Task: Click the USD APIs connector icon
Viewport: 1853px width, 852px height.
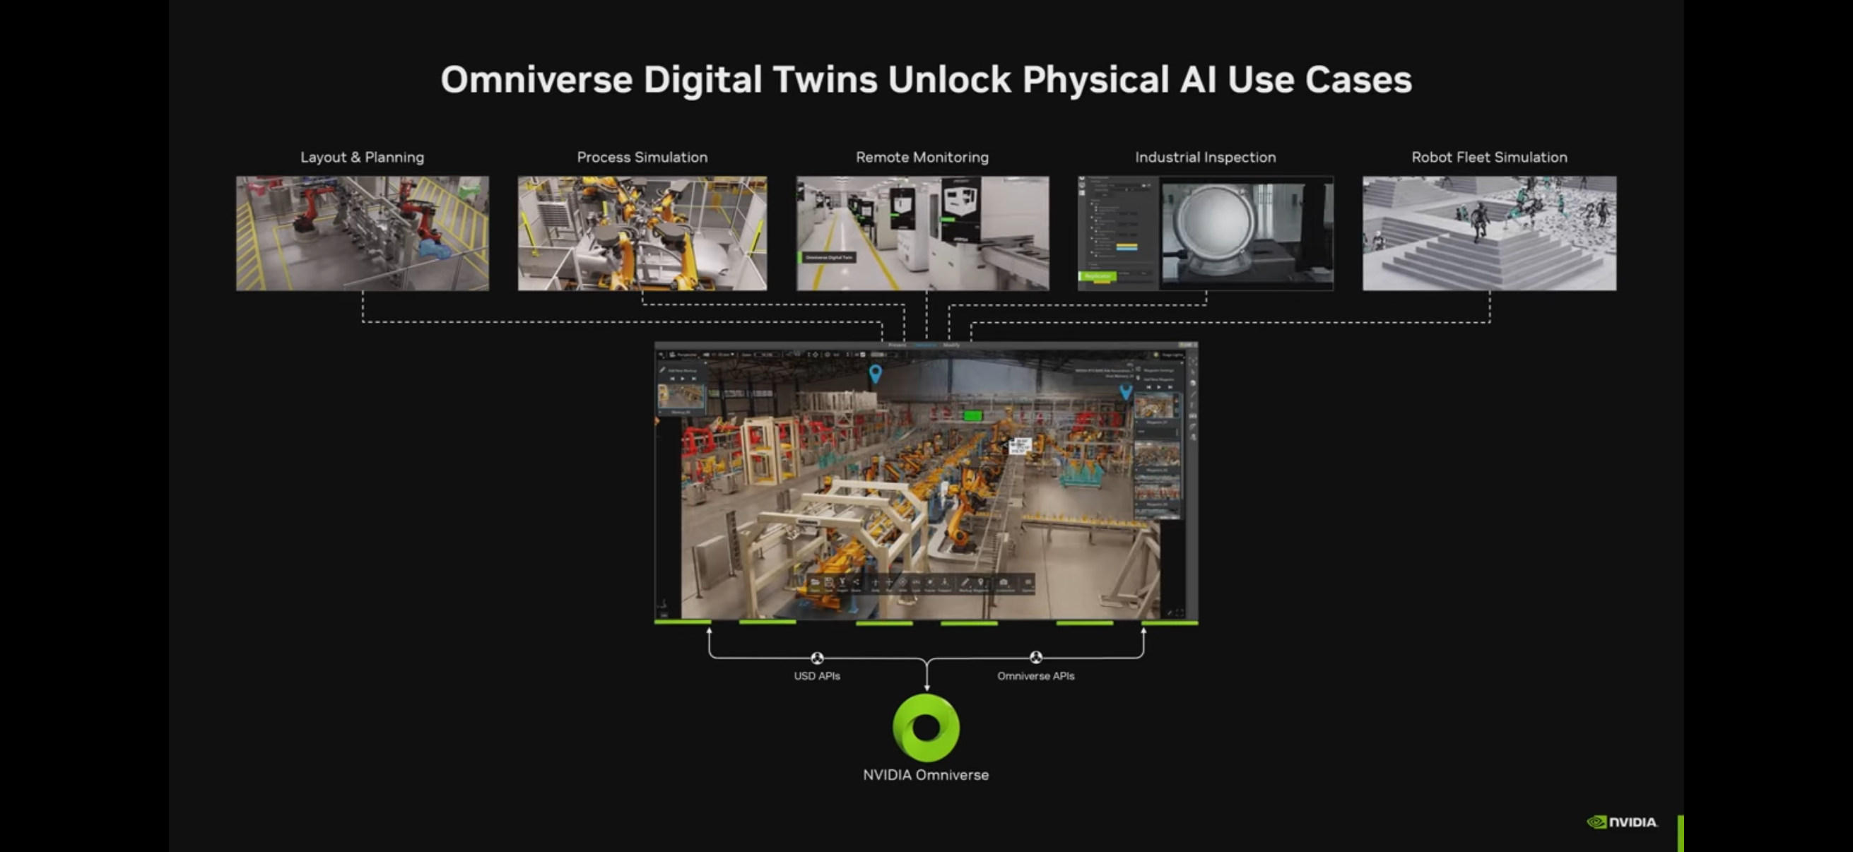Action: pos(817,657)
